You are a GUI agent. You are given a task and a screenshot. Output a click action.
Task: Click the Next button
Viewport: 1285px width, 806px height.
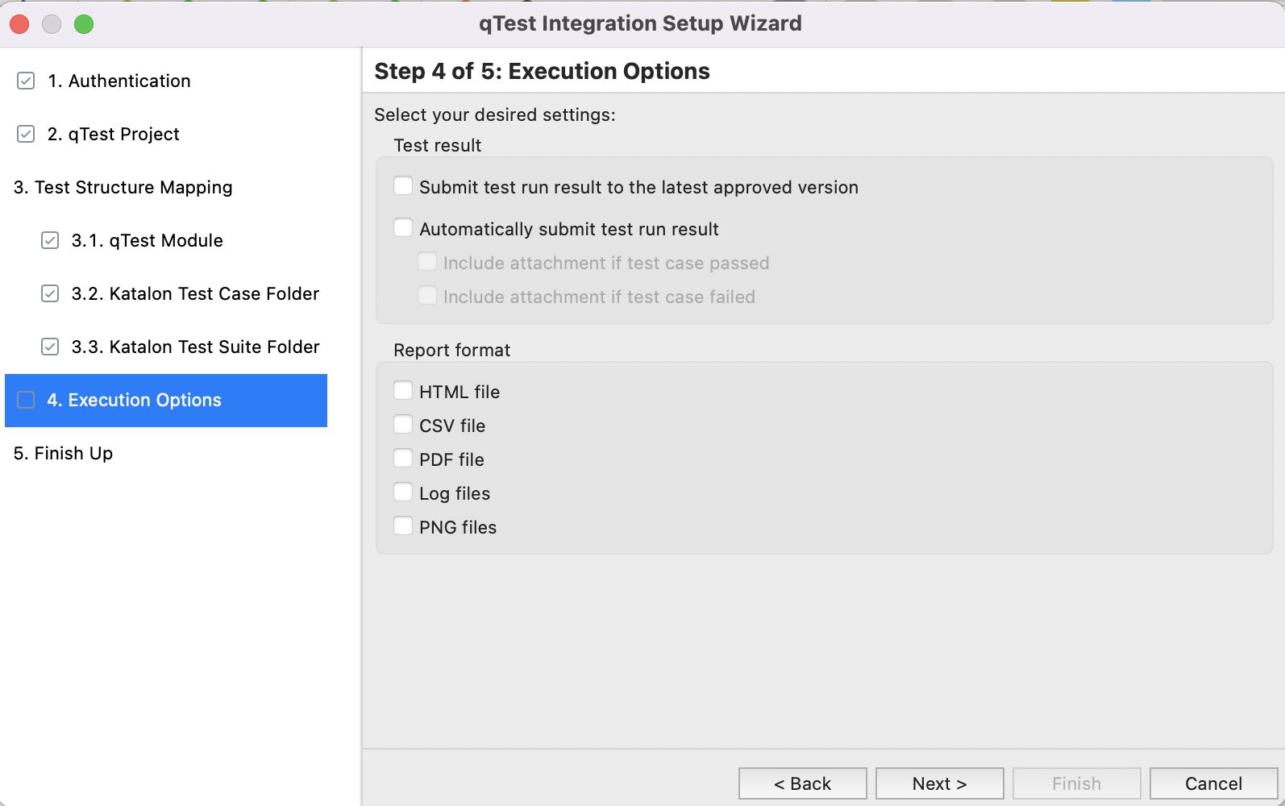point(939,783)
